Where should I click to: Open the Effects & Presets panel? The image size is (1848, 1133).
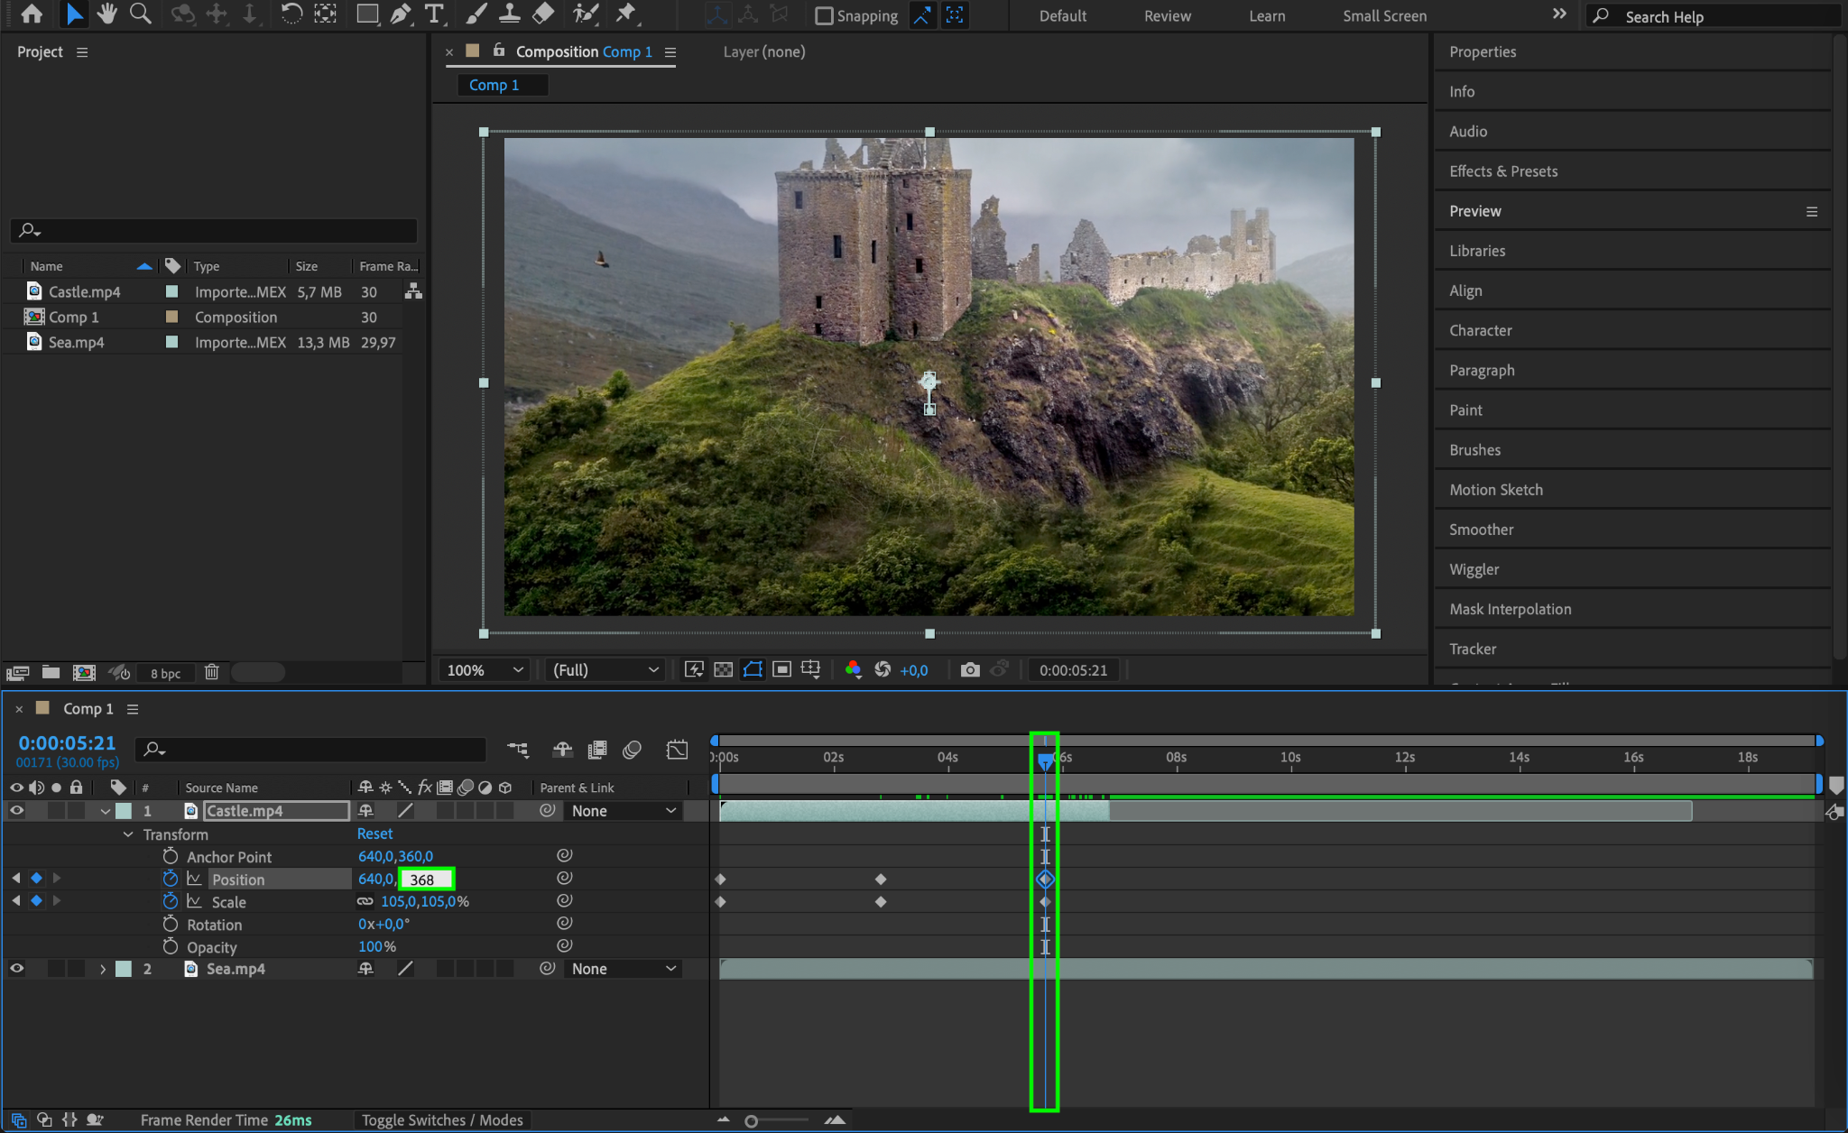(1503, 170)
